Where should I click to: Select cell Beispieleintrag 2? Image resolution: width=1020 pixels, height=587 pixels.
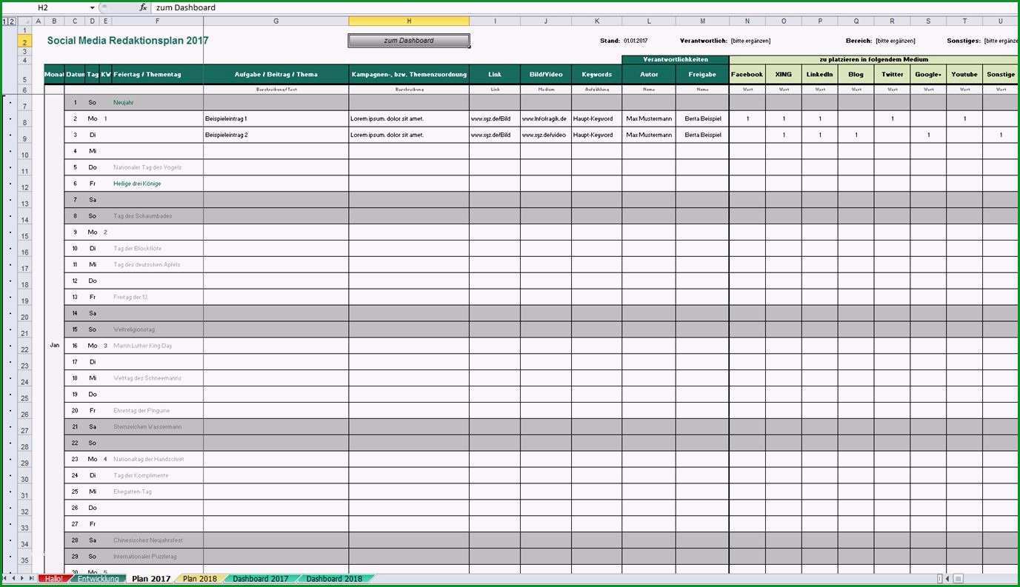click(276, 135)
